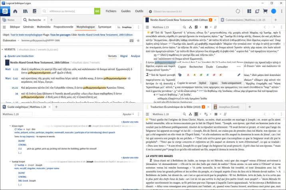
Task: Click the green GO button
Action: [97, 11]
